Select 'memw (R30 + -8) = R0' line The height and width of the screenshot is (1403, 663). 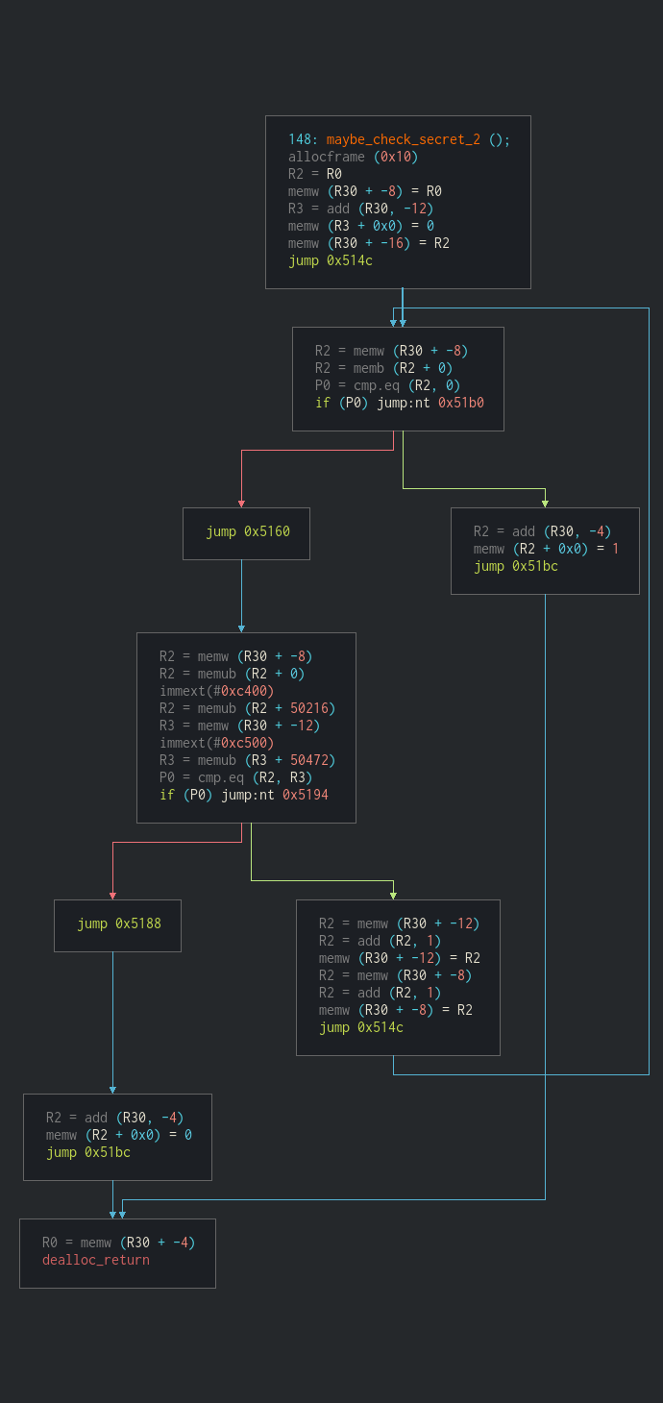(364, 191)
